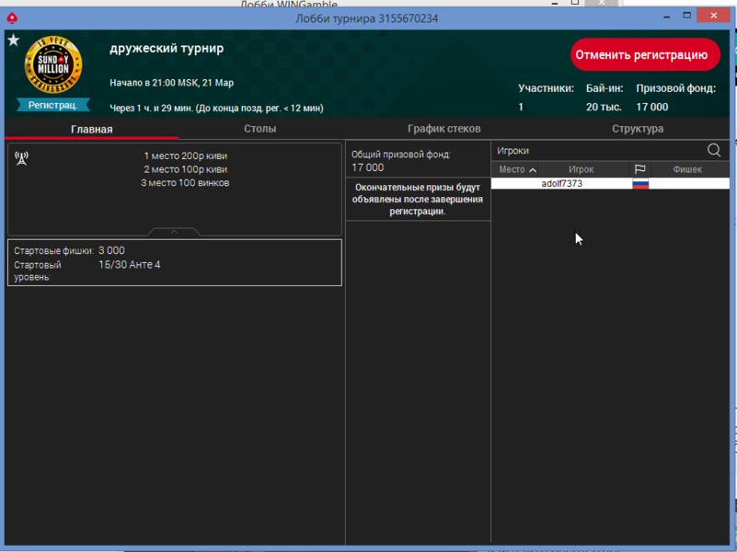Click the PokerStars icon in title bar
Viewport: 737px width, 552px height.
coord(12,17)
